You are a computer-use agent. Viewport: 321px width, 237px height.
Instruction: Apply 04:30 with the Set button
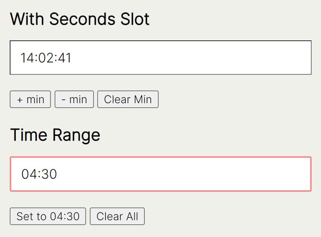pyautogui.click(x=47, y=216)
